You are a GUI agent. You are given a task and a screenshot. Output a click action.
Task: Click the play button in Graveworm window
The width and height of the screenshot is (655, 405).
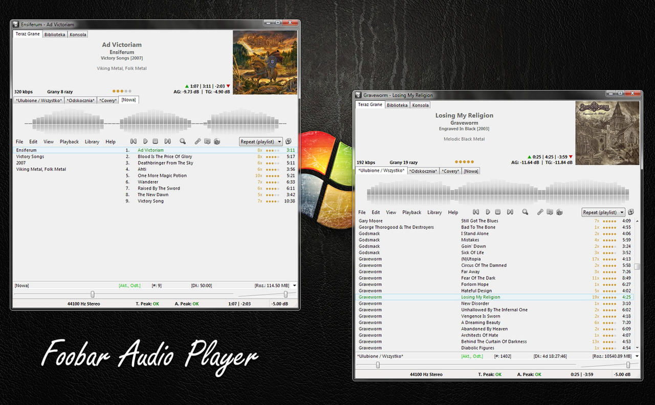point(488,212)
